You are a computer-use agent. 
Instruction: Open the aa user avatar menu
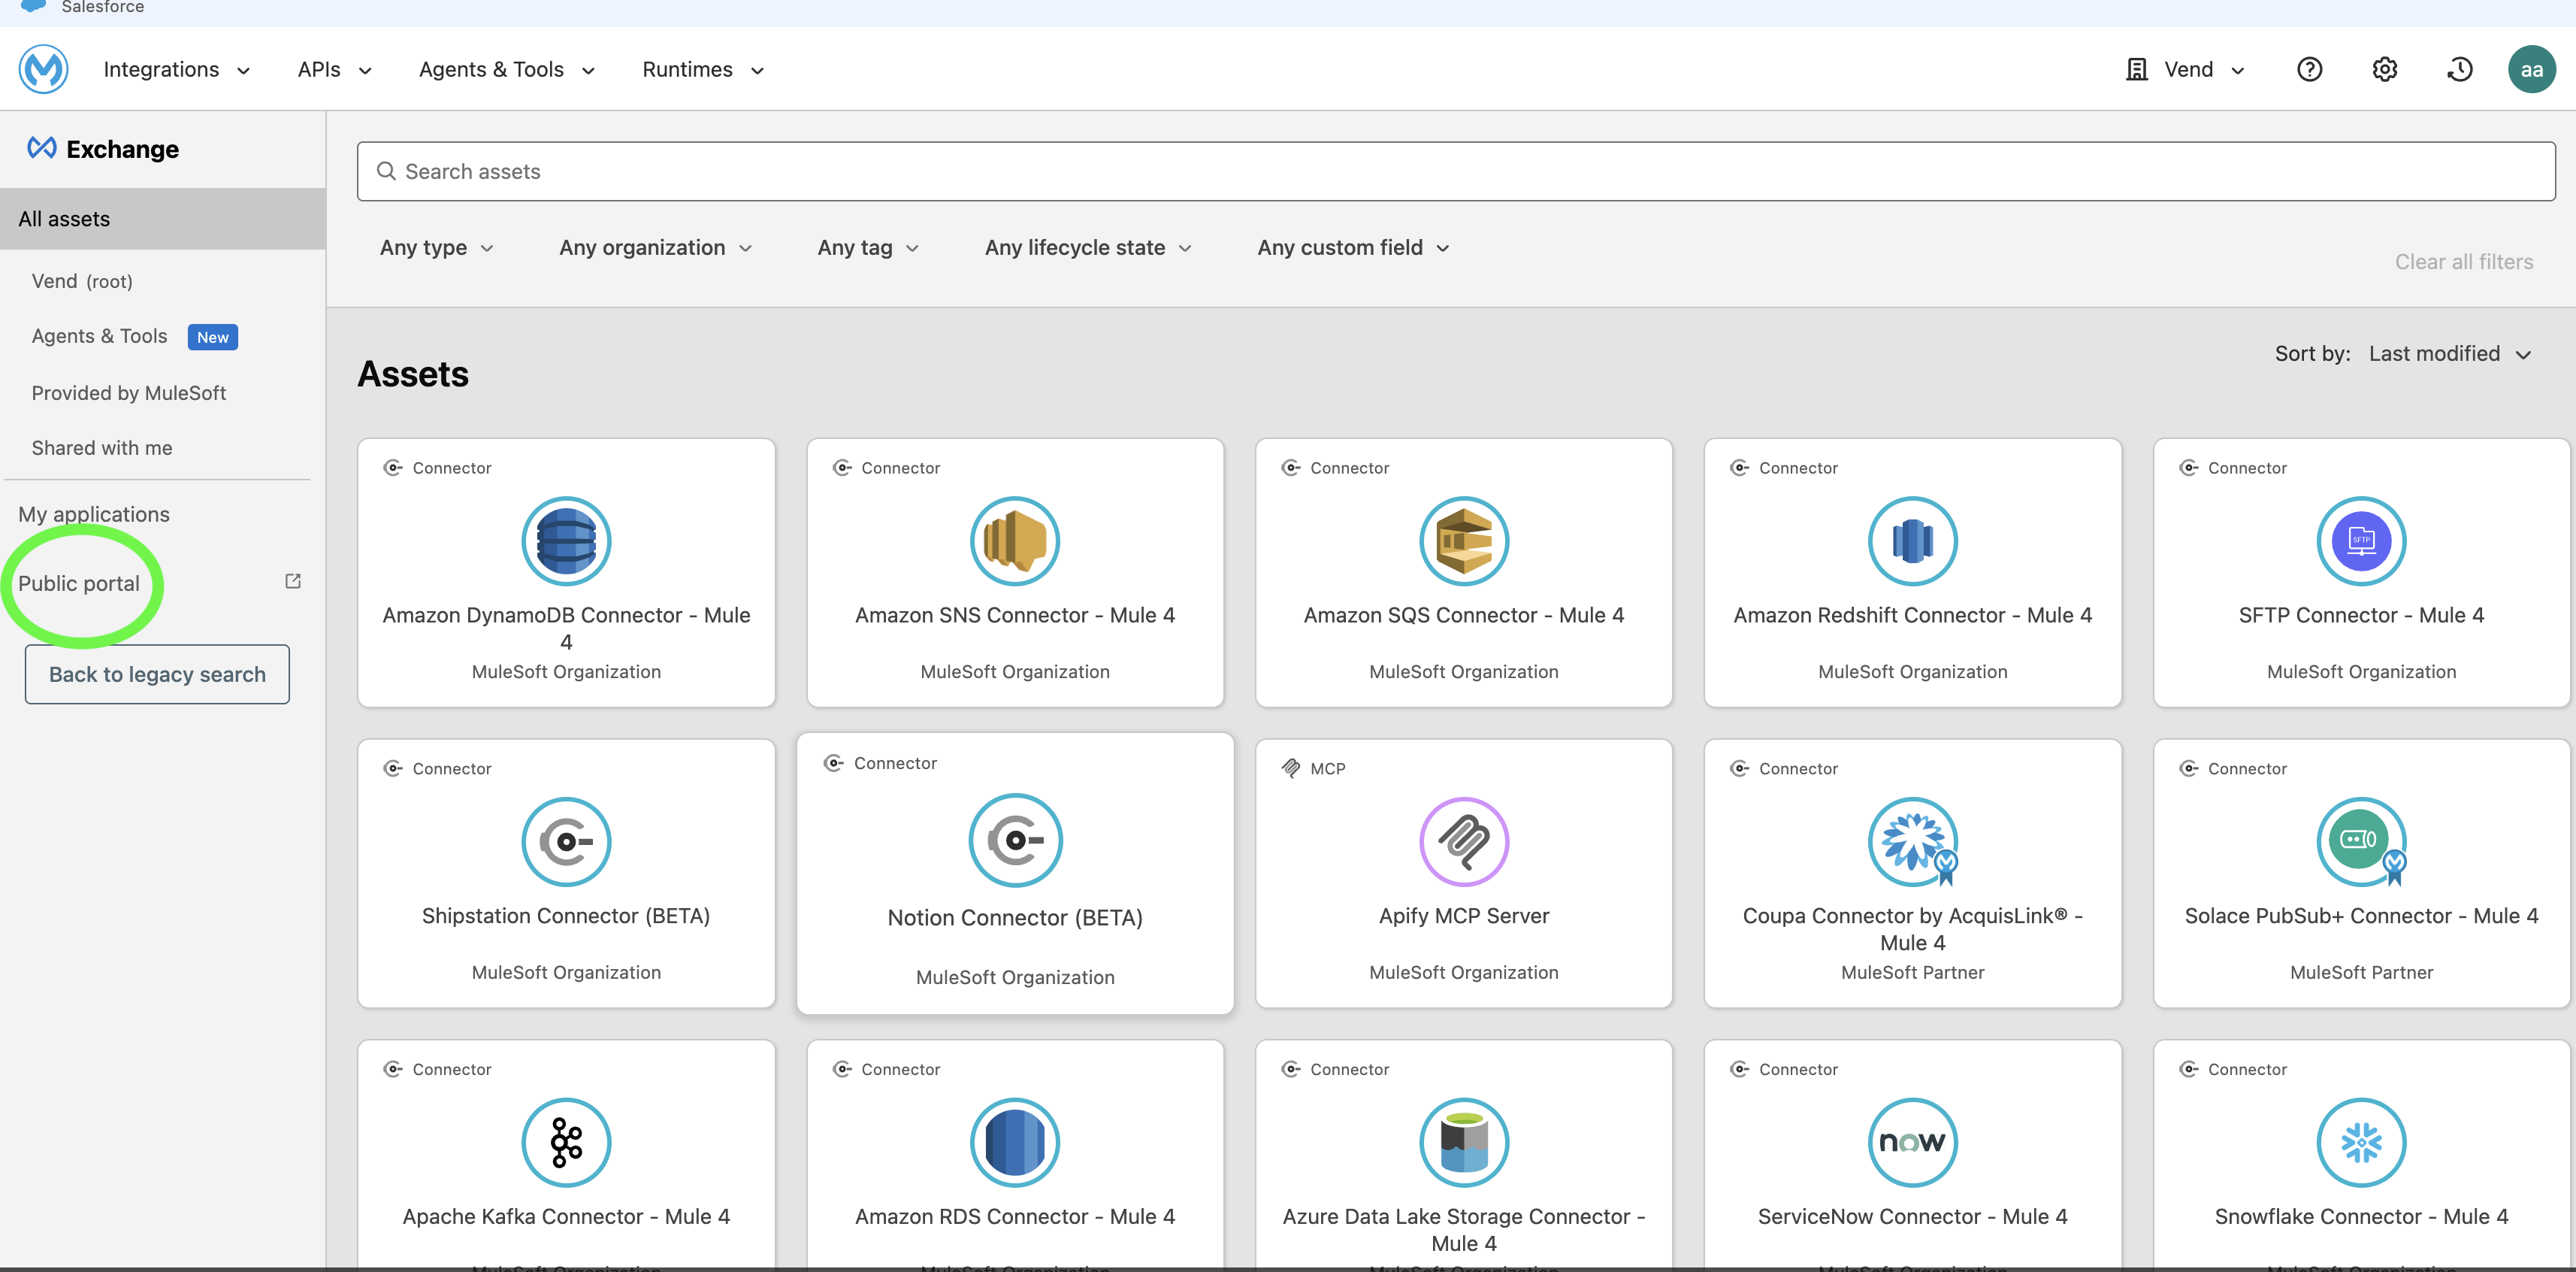pyautogui.click(x=2531, y=69)
